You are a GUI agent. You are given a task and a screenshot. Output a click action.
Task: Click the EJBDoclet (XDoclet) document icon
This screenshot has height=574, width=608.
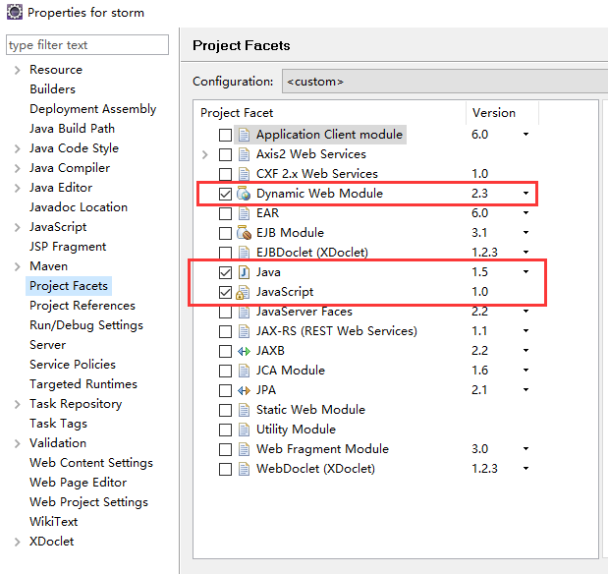[244, 253]
